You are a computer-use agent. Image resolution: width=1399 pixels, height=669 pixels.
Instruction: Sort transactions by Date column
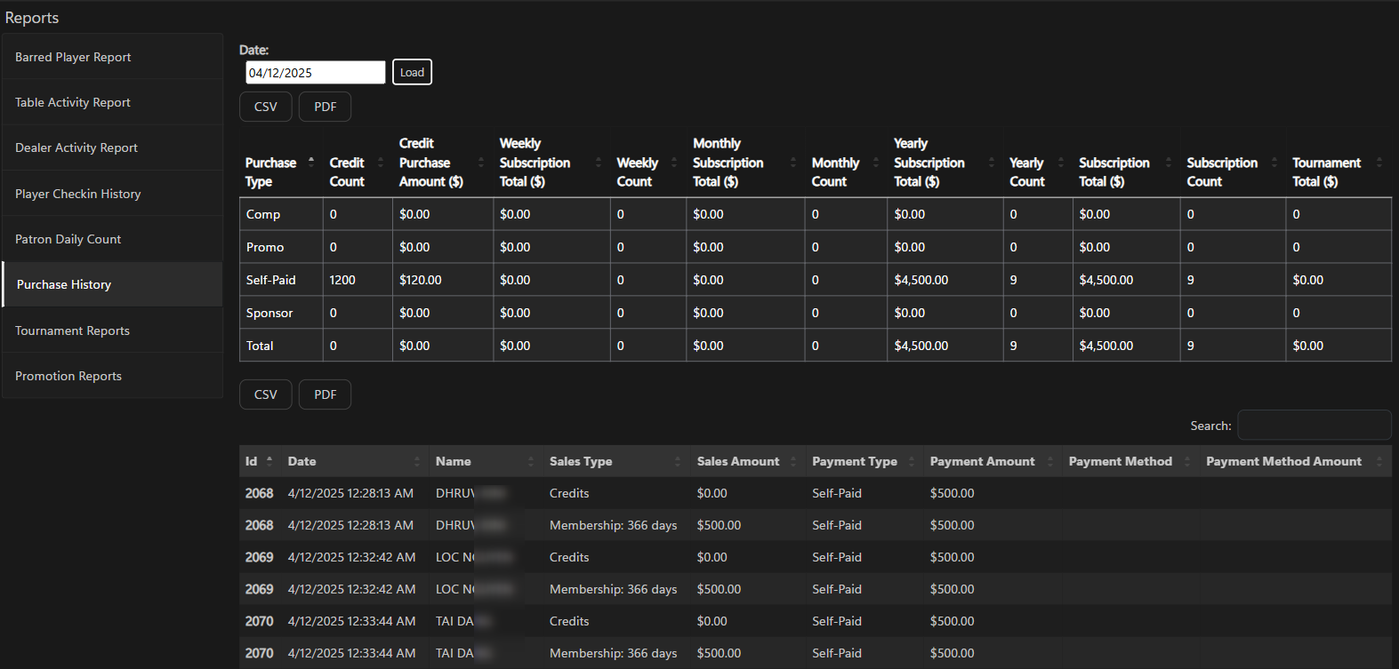[302, 461]
